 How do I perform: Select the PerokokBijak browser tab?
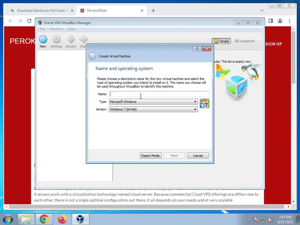point(111,11)
